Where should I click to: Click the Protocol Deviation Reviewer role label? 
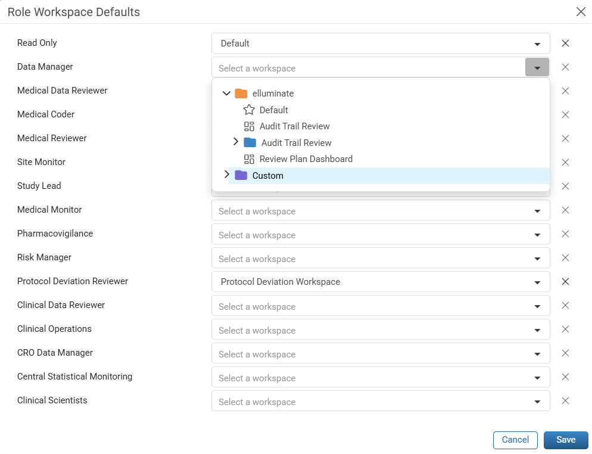click(73, 281)
